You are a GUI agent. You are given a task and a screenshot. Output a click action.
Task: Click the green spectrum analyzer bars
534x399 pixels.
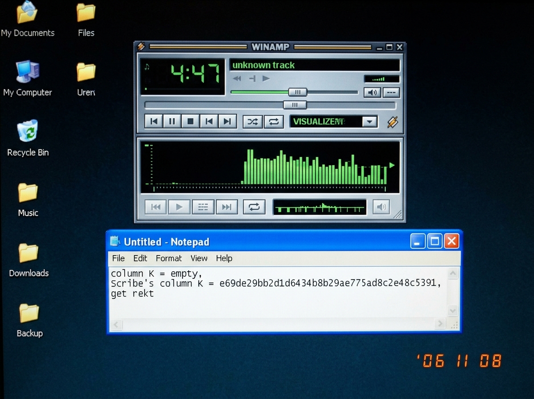point(315,167)
